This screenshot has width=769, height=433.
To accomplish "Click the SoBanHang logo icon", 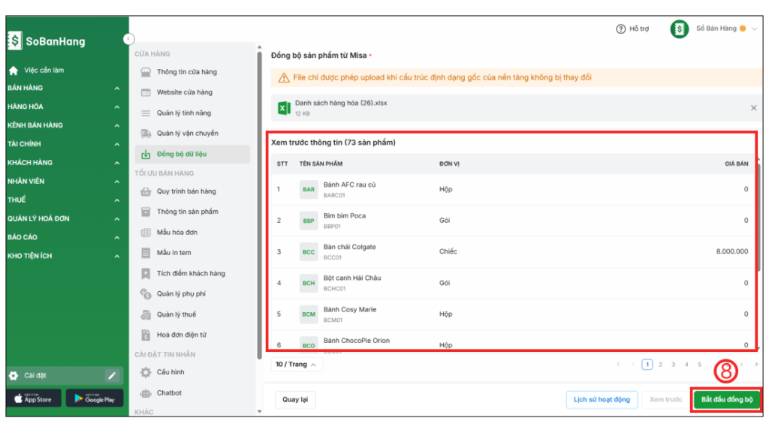I will [15, 41].
